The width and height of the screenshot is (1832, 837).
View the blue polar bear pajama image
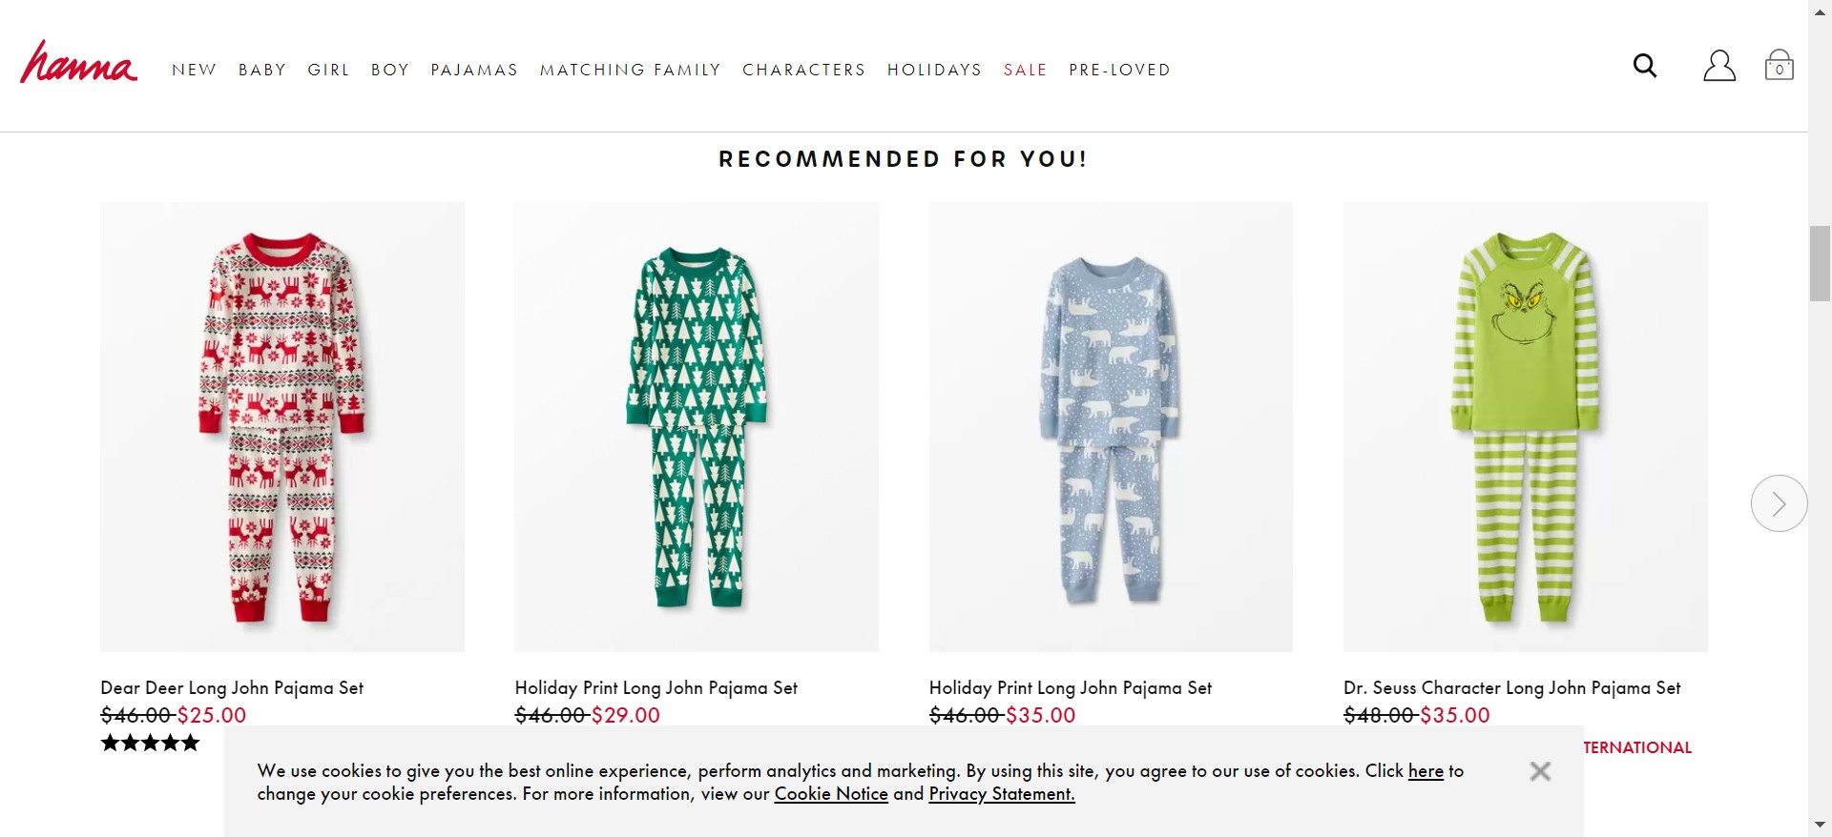(1111, 426)
